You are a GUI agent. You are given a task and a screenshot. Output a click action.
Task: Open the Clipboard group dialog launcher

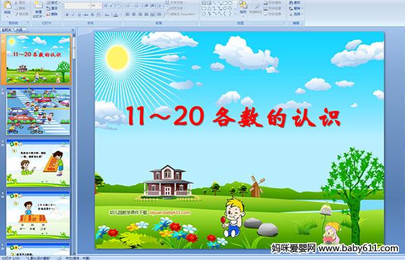(28, 23)
